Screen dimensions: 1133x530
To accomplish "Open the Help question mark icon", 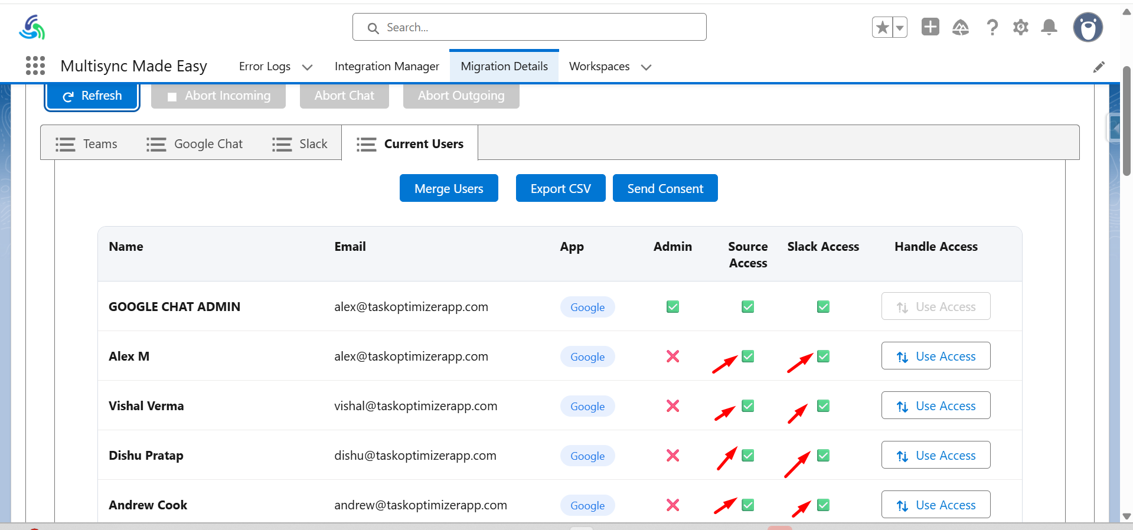I will [x=992, y=27].
